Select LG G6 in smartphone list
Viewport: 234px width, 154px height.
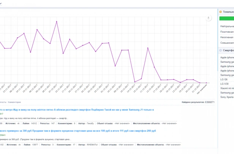point(224,79)
